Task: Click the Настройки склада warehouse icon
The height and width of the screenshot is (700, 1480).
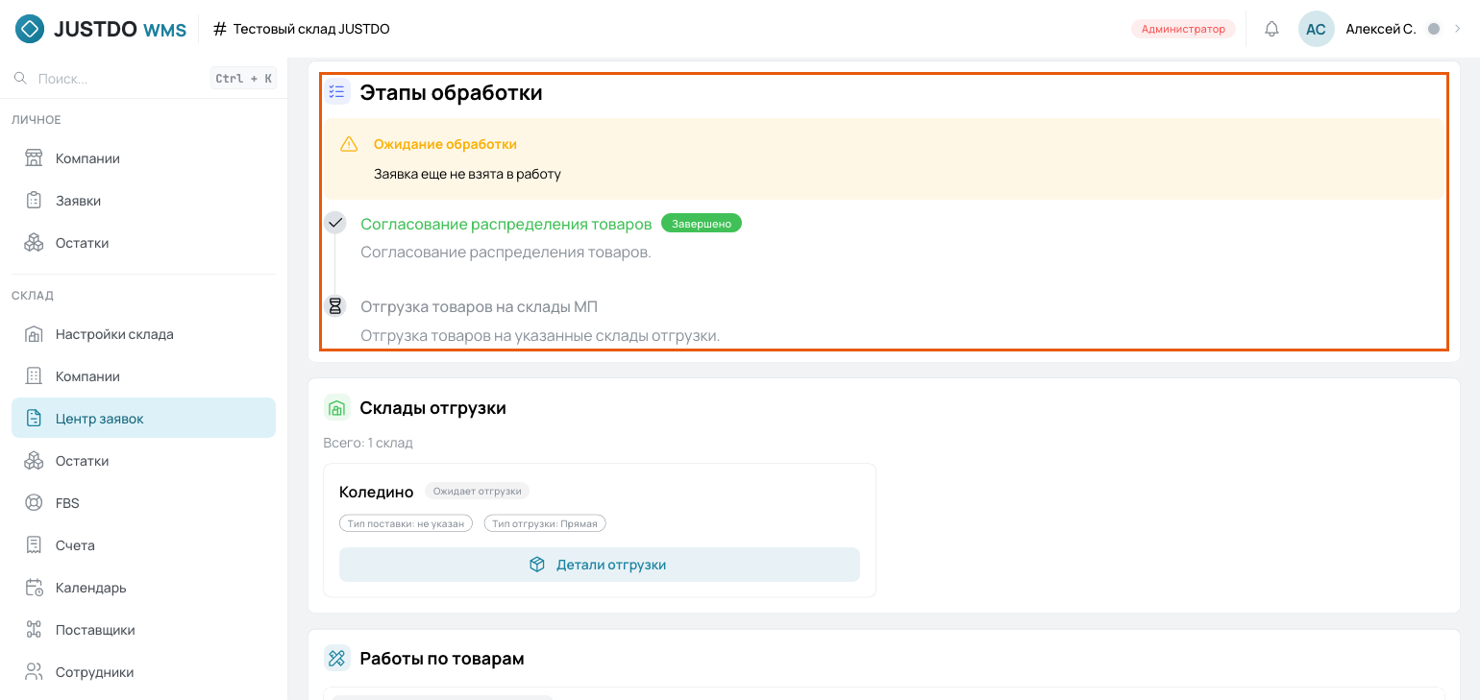Action: tap(34, 334)
